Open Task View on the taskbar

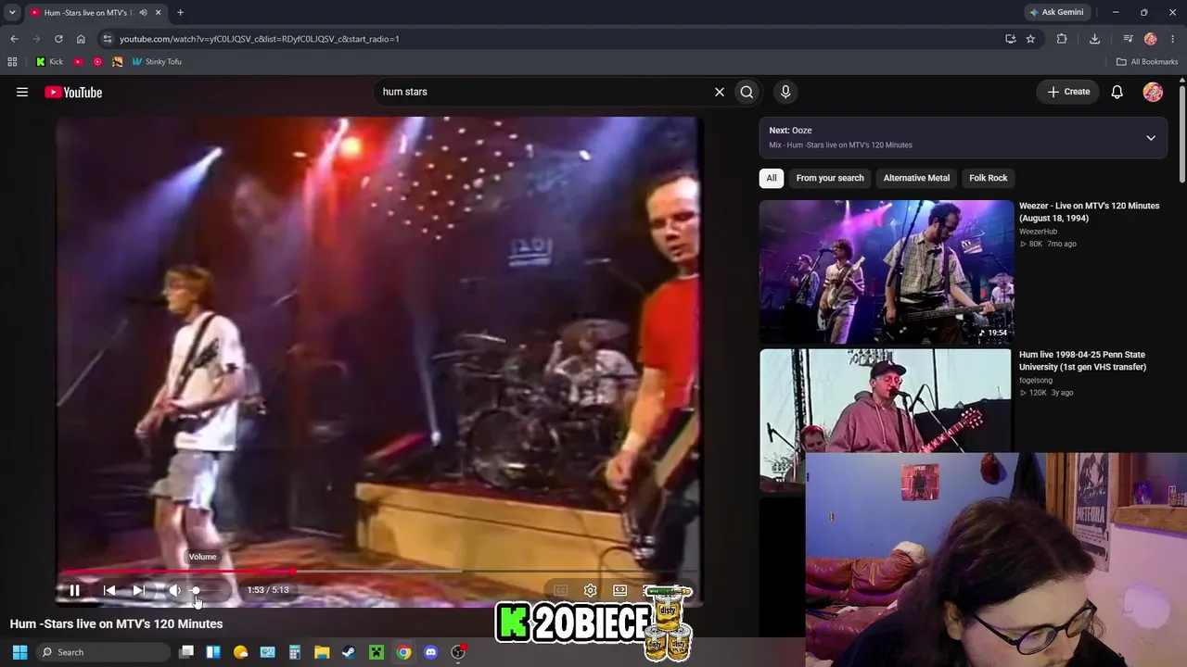(x=186, y=652)
